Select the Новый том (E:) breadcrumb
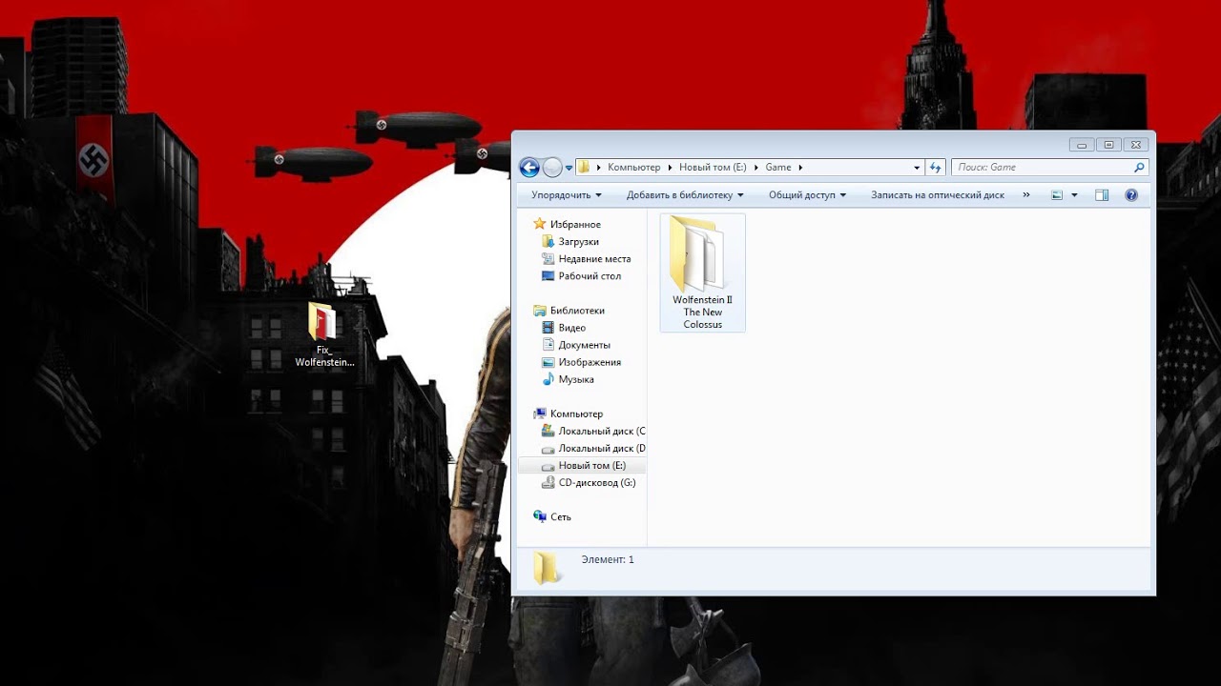1221x686 pixels. coord(713,167)
